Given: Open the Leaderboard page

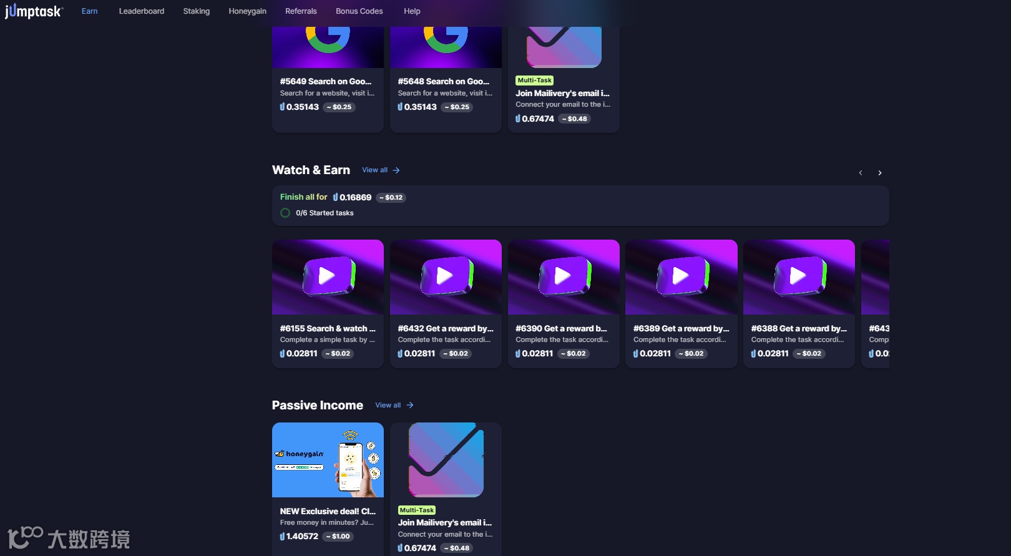Looking at the screenshot, I should (142, 11).
